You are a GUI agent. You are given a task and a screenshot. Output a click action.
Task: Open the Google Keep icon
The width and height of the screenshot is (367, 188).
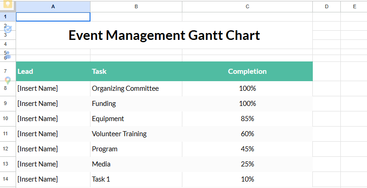click(x=7, y=6)
